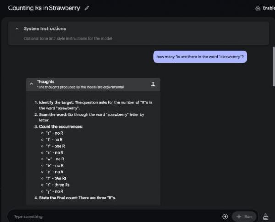
Task: Click the experimental flask icon in Thoughts
Action: pyautogui.click(x=153, y=84)
